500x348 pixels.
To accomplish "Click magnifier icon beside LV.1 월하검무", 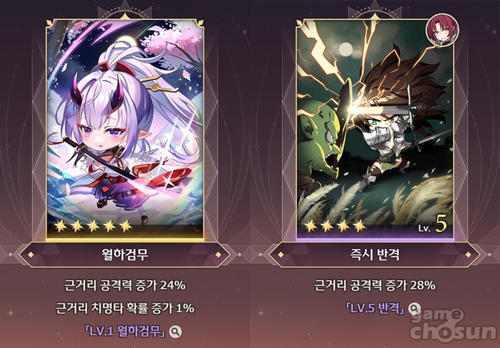I will click(x=175, y=332).
